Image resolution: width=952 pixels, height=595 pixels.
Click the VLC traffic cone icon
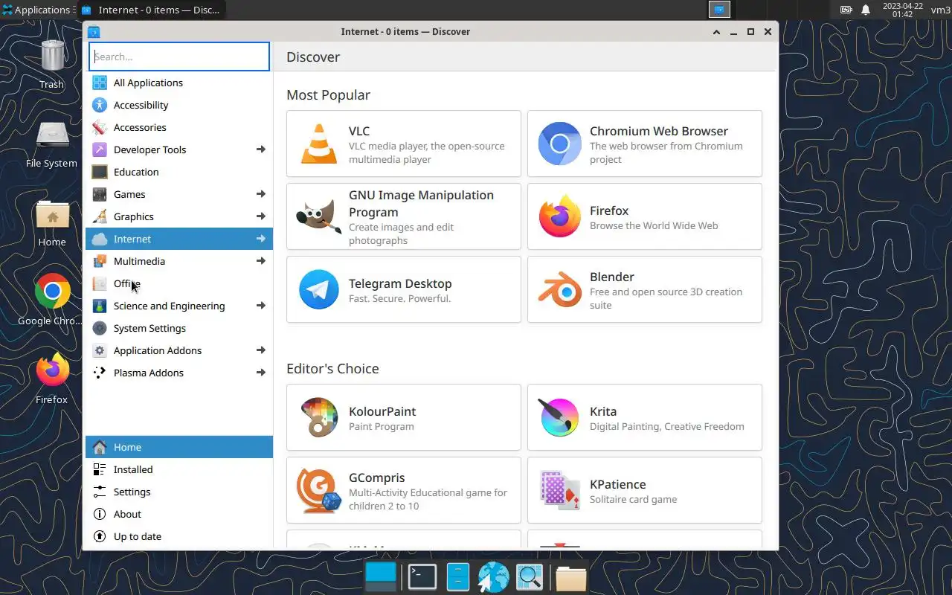318,144
